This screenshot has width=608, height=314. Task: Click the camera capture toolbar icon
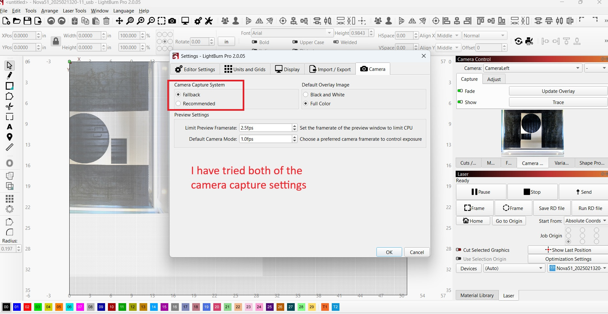[172, 21]
